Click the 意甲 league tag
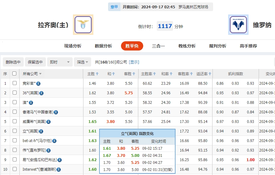The width and height of the screenshot is (275, 175). point(114,7)
